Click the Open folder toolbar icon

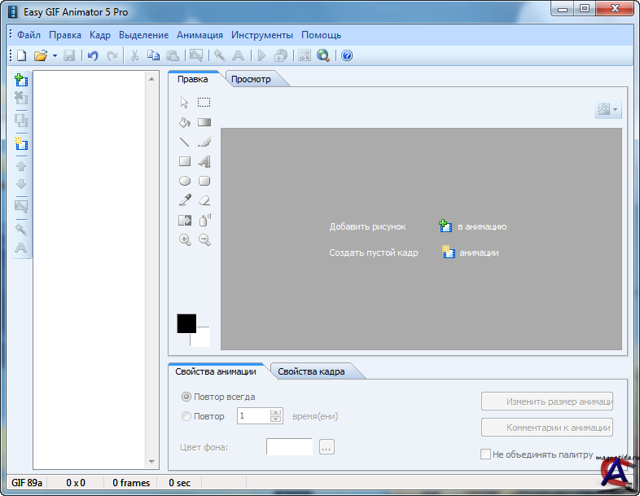click(x=41, y=55)
